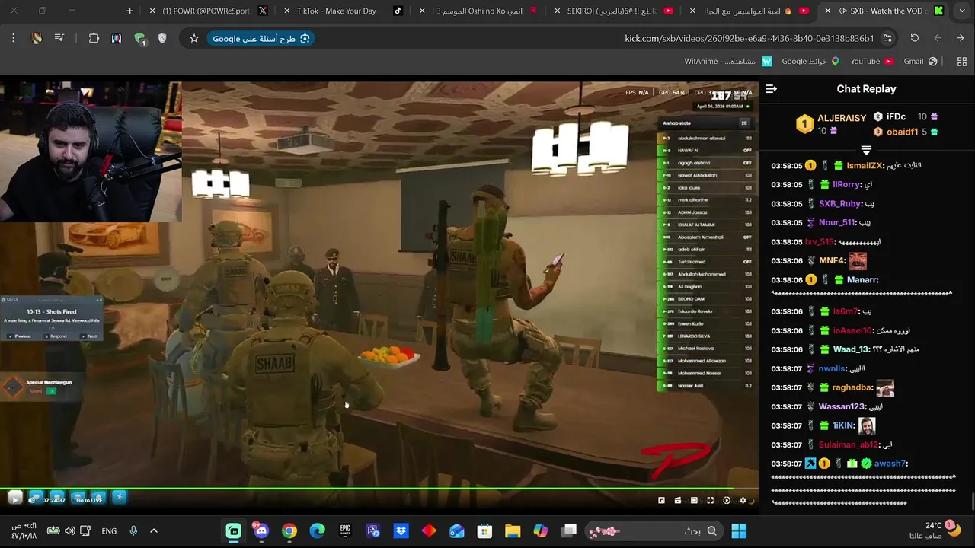Image resolution: width=975 pixels, height=548 pixels.
Task: Click username MNF4 in chat
Action: pyautogui.click(x=833, y=260)
